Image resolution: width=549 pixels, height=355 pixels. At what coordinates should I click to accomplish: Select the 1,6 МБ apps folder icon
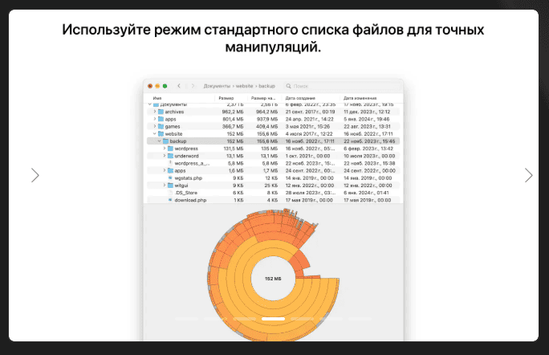coord(170,170)
